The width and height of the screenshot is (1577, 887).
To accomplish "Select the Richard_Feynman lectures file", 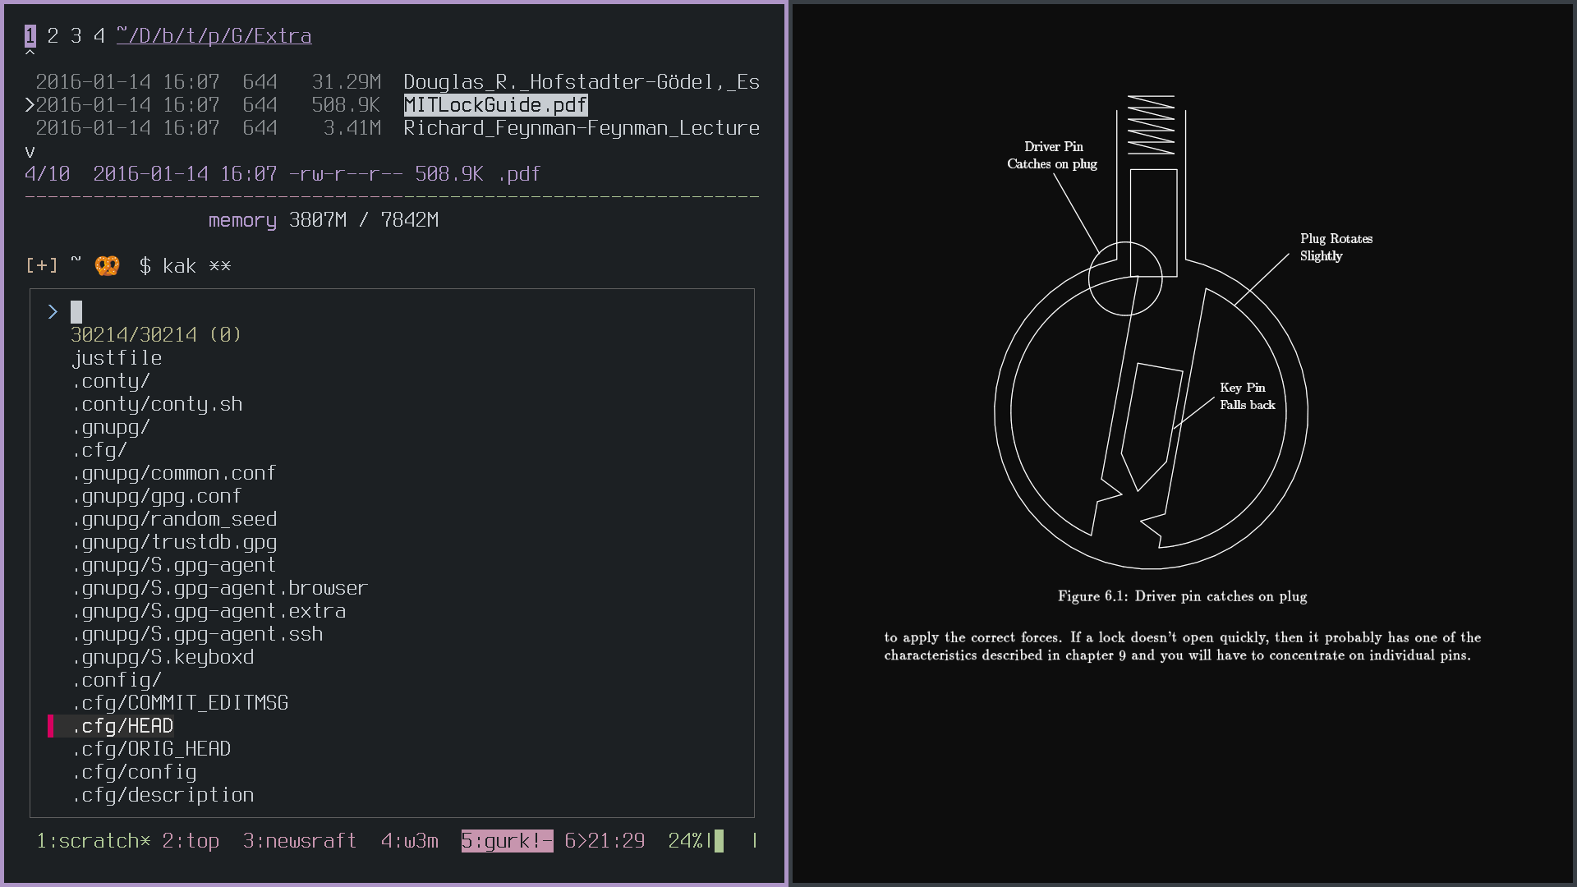I will click(x=581, y=128).
